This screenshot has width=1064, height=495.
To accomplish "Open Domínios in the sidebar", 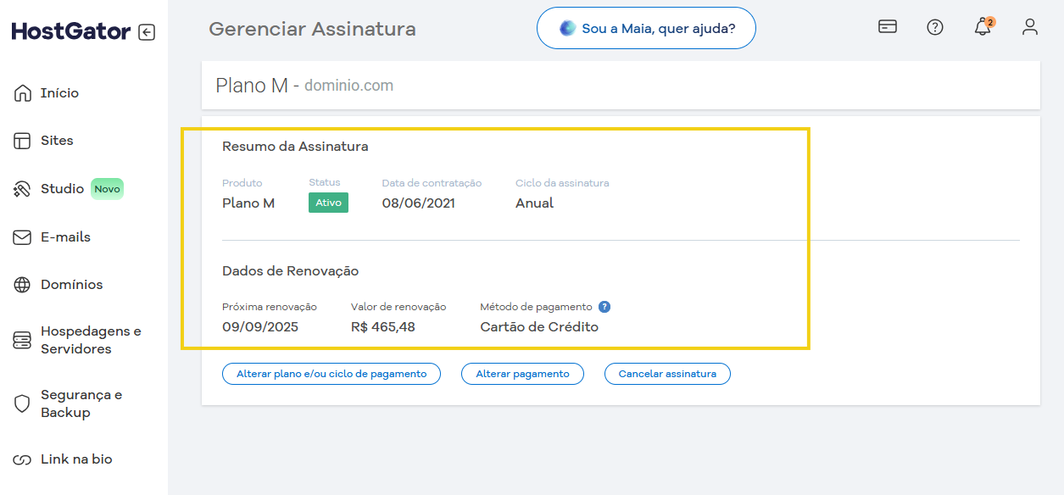I will (71, 285).
